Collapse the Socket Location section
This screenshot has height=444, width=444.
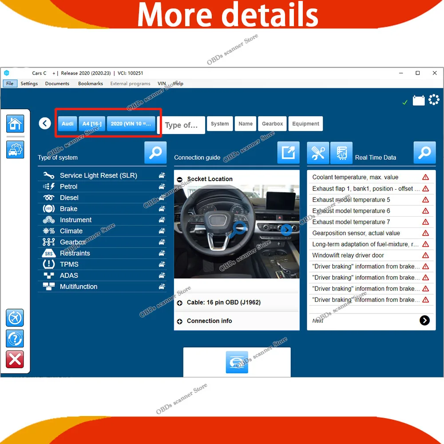click(x=179, y=179)
